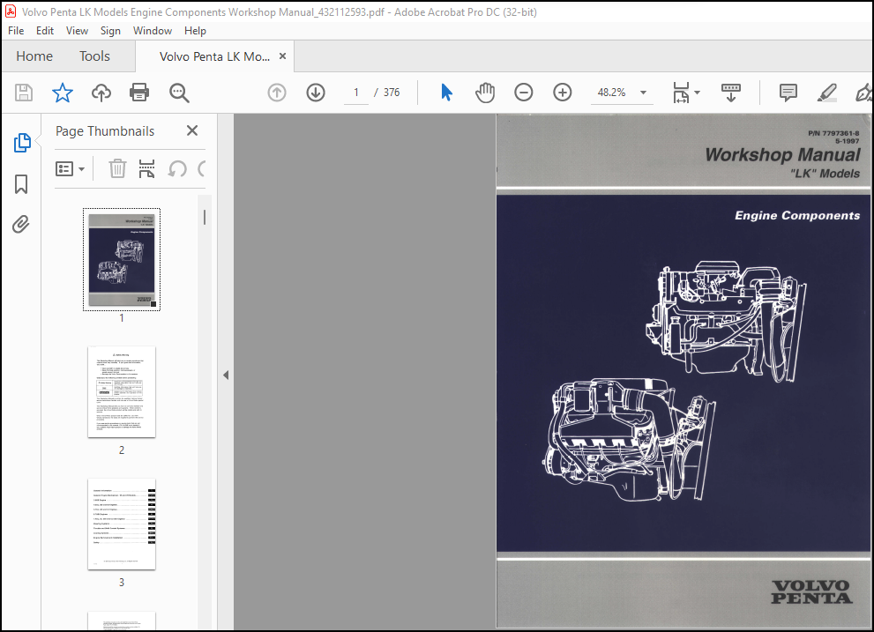Screen dimensions: 874x632
Task: Open the Edit menu
Action: [45, 31]
